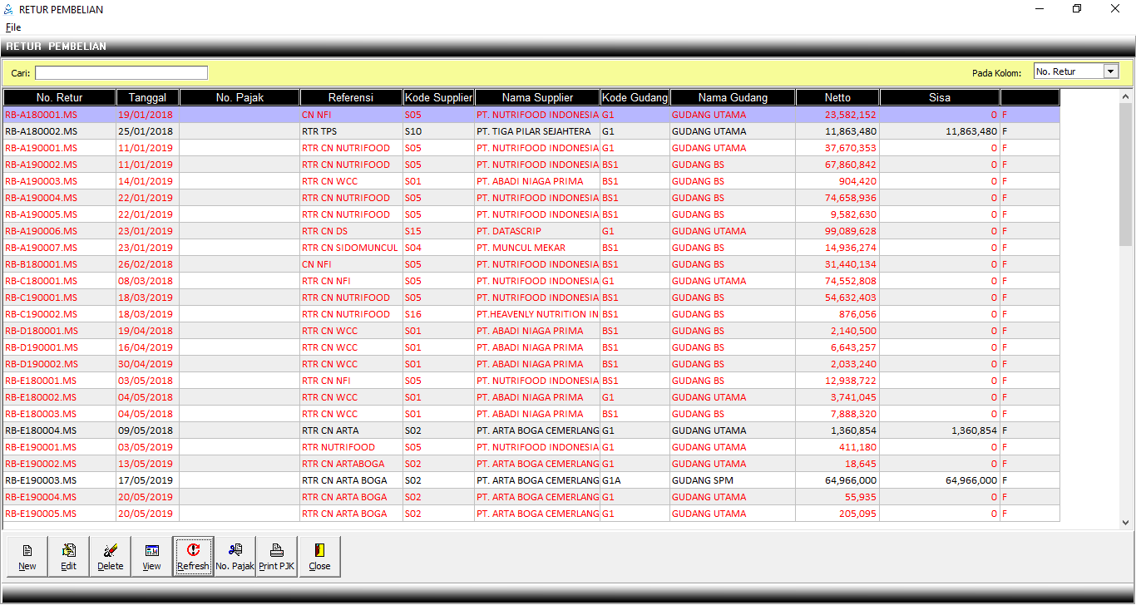This screenshot has height=605, width=1136.
Task: Select row RB-E190003.MS with Gudang SPM
Action: 42,480
